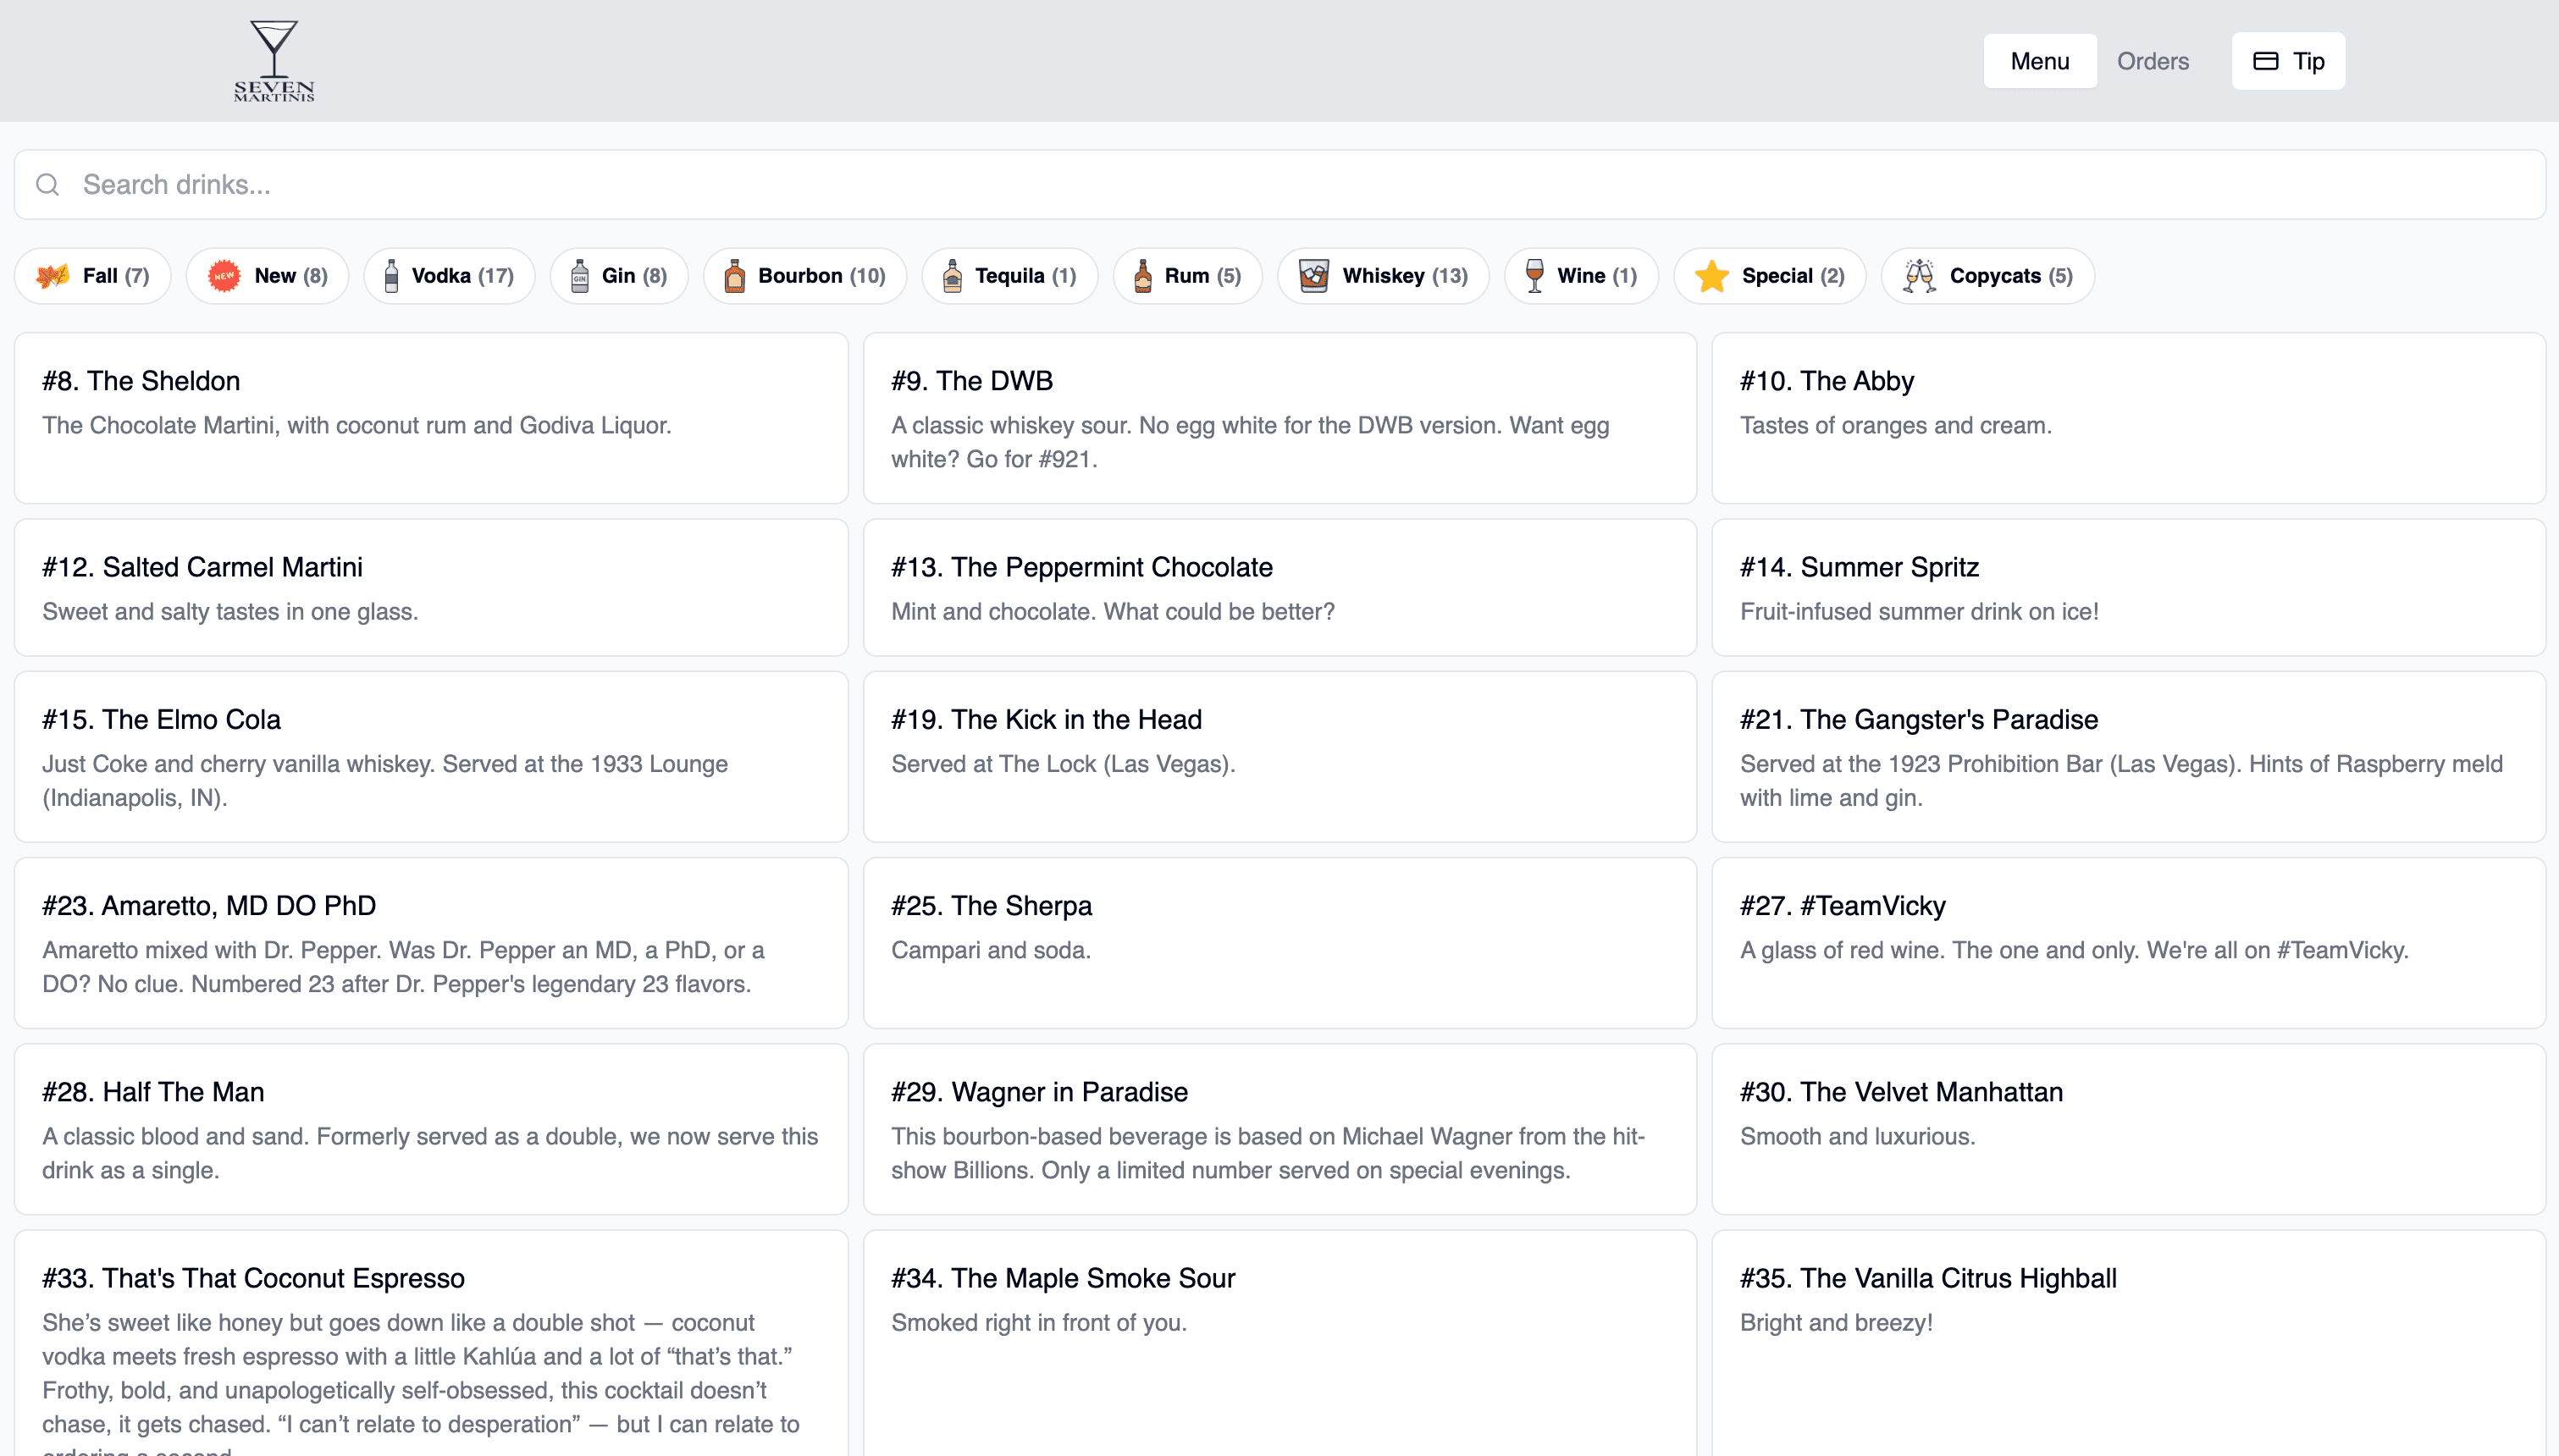Screen dimensions: 2559x1456
Task: Click the credit card icon inside Tip button
Action: pyautogui.click(x=2266, y=60)
